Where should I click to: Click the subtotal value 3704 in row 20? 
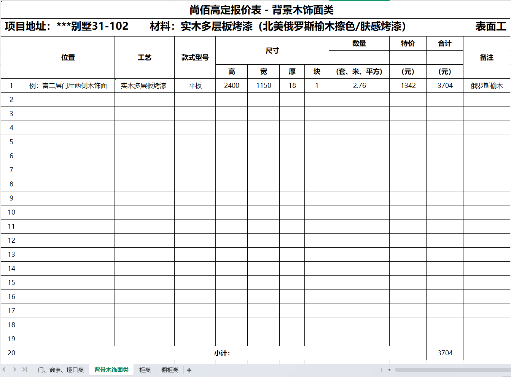(x=445, y=353)
